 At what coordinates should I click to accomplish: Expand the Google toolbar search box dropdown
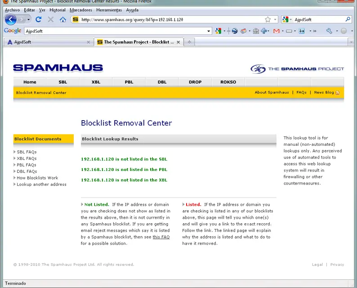tap(209, 31)
